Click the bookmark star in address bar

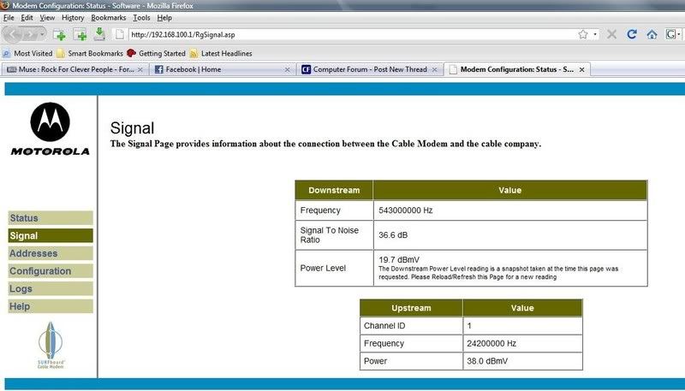[582, 34]
